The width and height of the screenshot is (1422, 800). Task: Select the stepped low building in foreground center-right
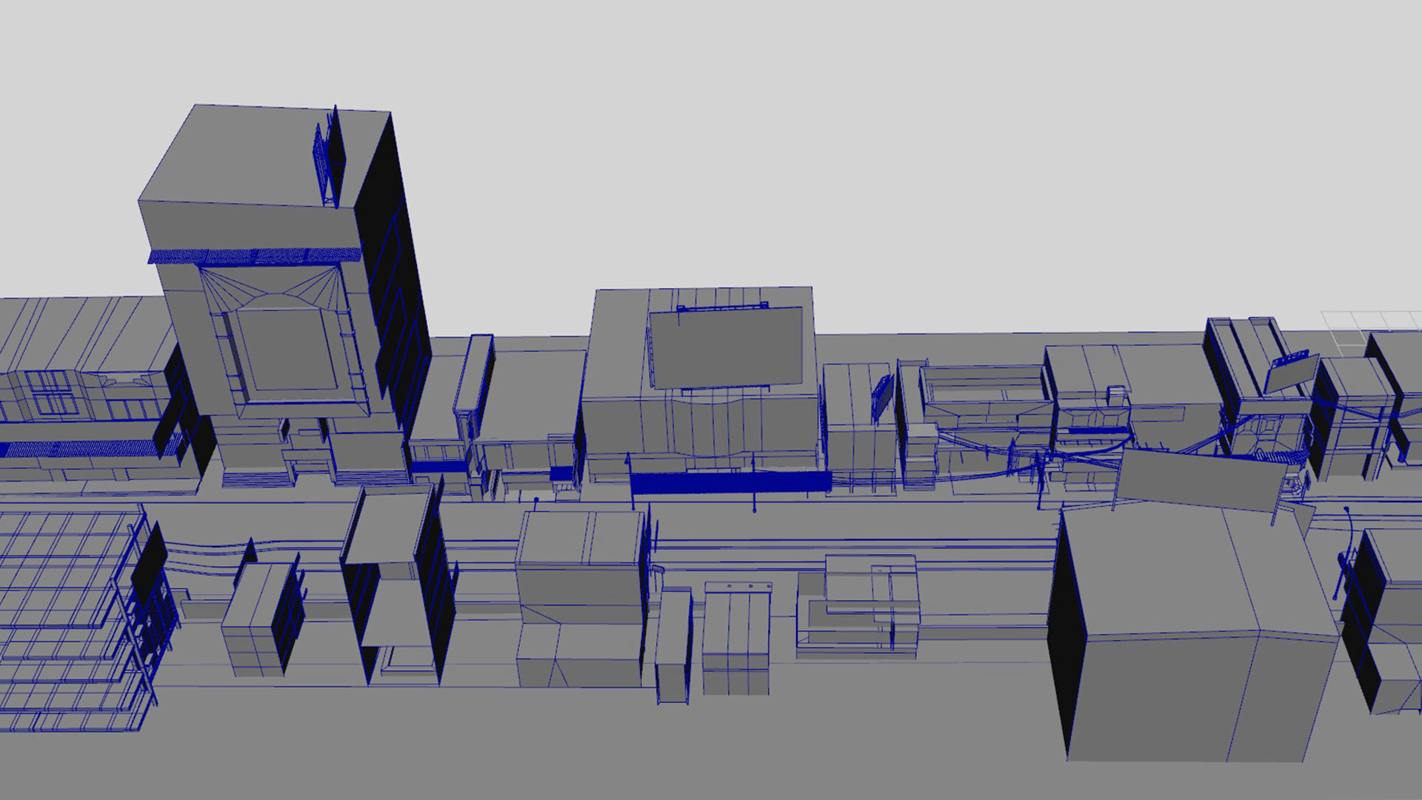click(x=859, y=607)
